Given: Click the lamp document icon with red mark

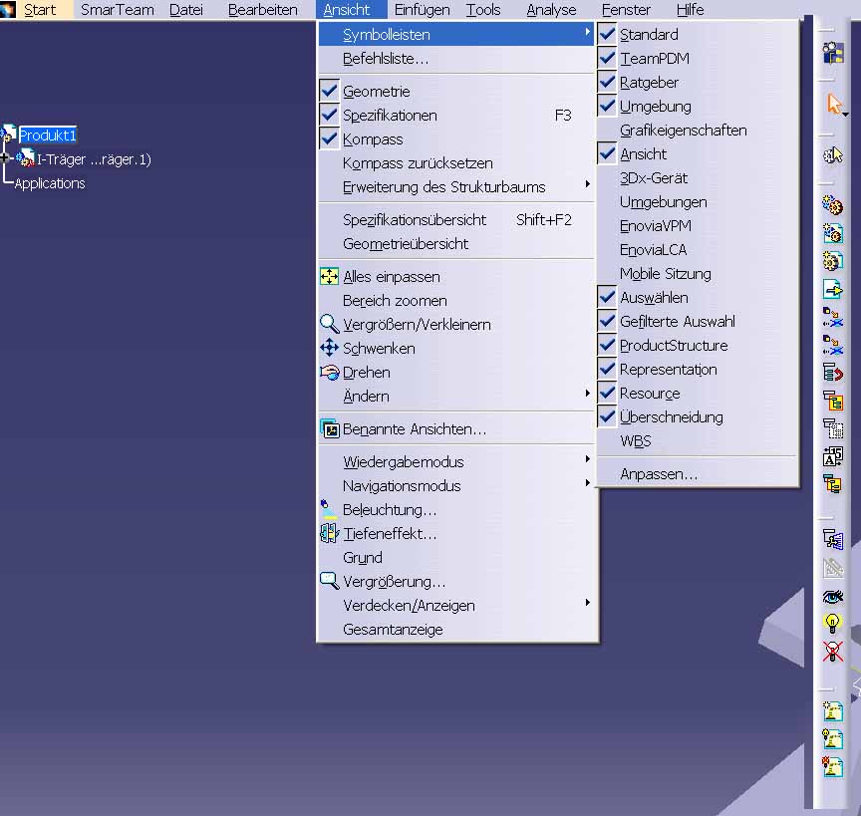Looking at the screenshot, I should [833, 766].
